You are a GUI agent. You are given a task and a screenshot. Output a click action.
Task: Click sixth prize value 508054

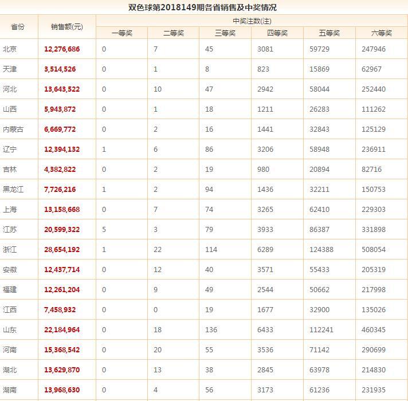click(374, 250)
